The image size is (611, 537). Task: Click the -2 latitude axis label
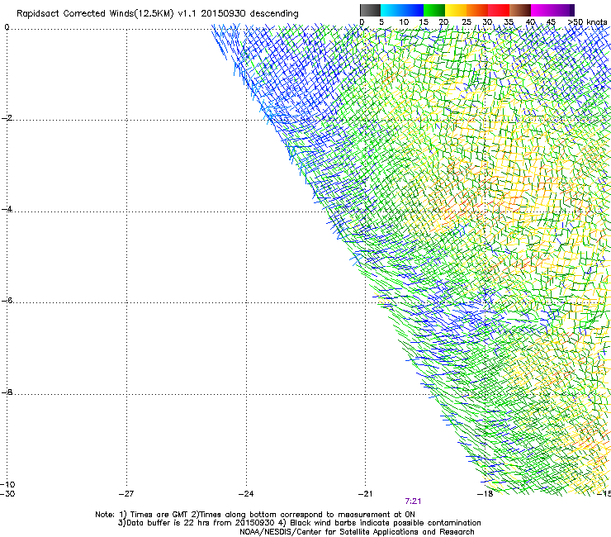[7, 118]
